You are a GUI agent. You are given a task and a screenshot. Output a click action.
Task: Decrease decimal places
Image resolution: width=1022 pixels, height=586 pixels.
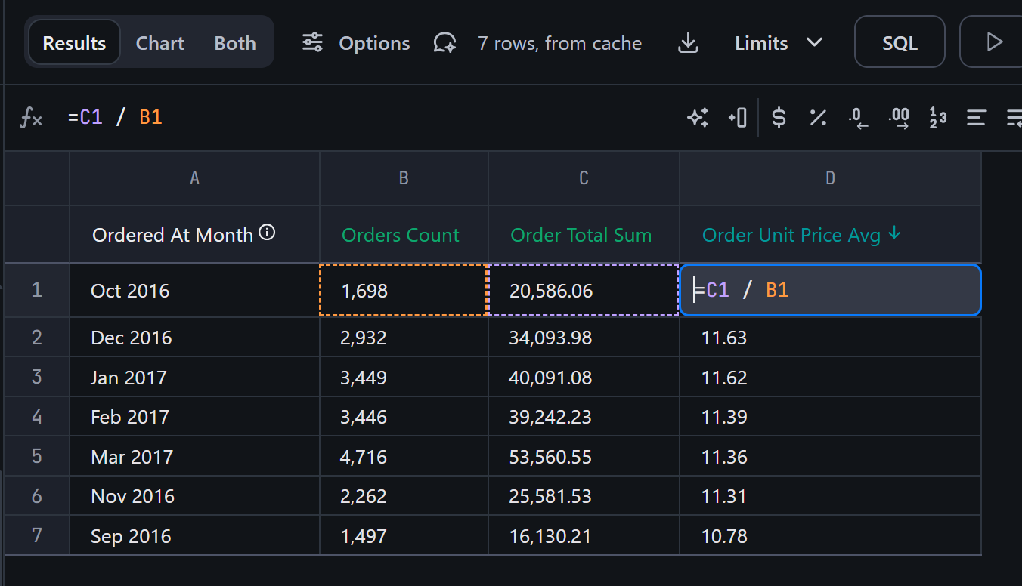coord(858,118)
